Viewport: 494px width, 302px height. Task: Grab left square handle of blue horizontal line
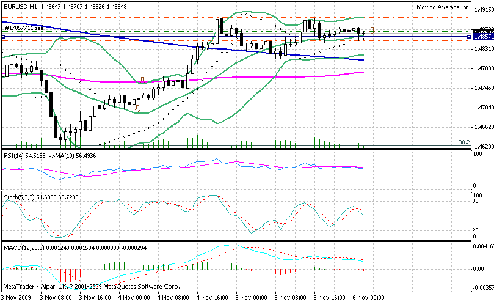click(x=3, y=37)
